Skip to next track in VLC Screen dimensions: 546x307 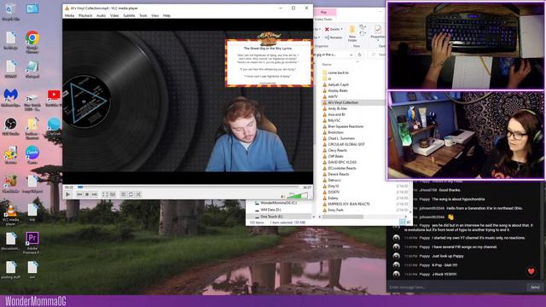click(x=95, y=194)
